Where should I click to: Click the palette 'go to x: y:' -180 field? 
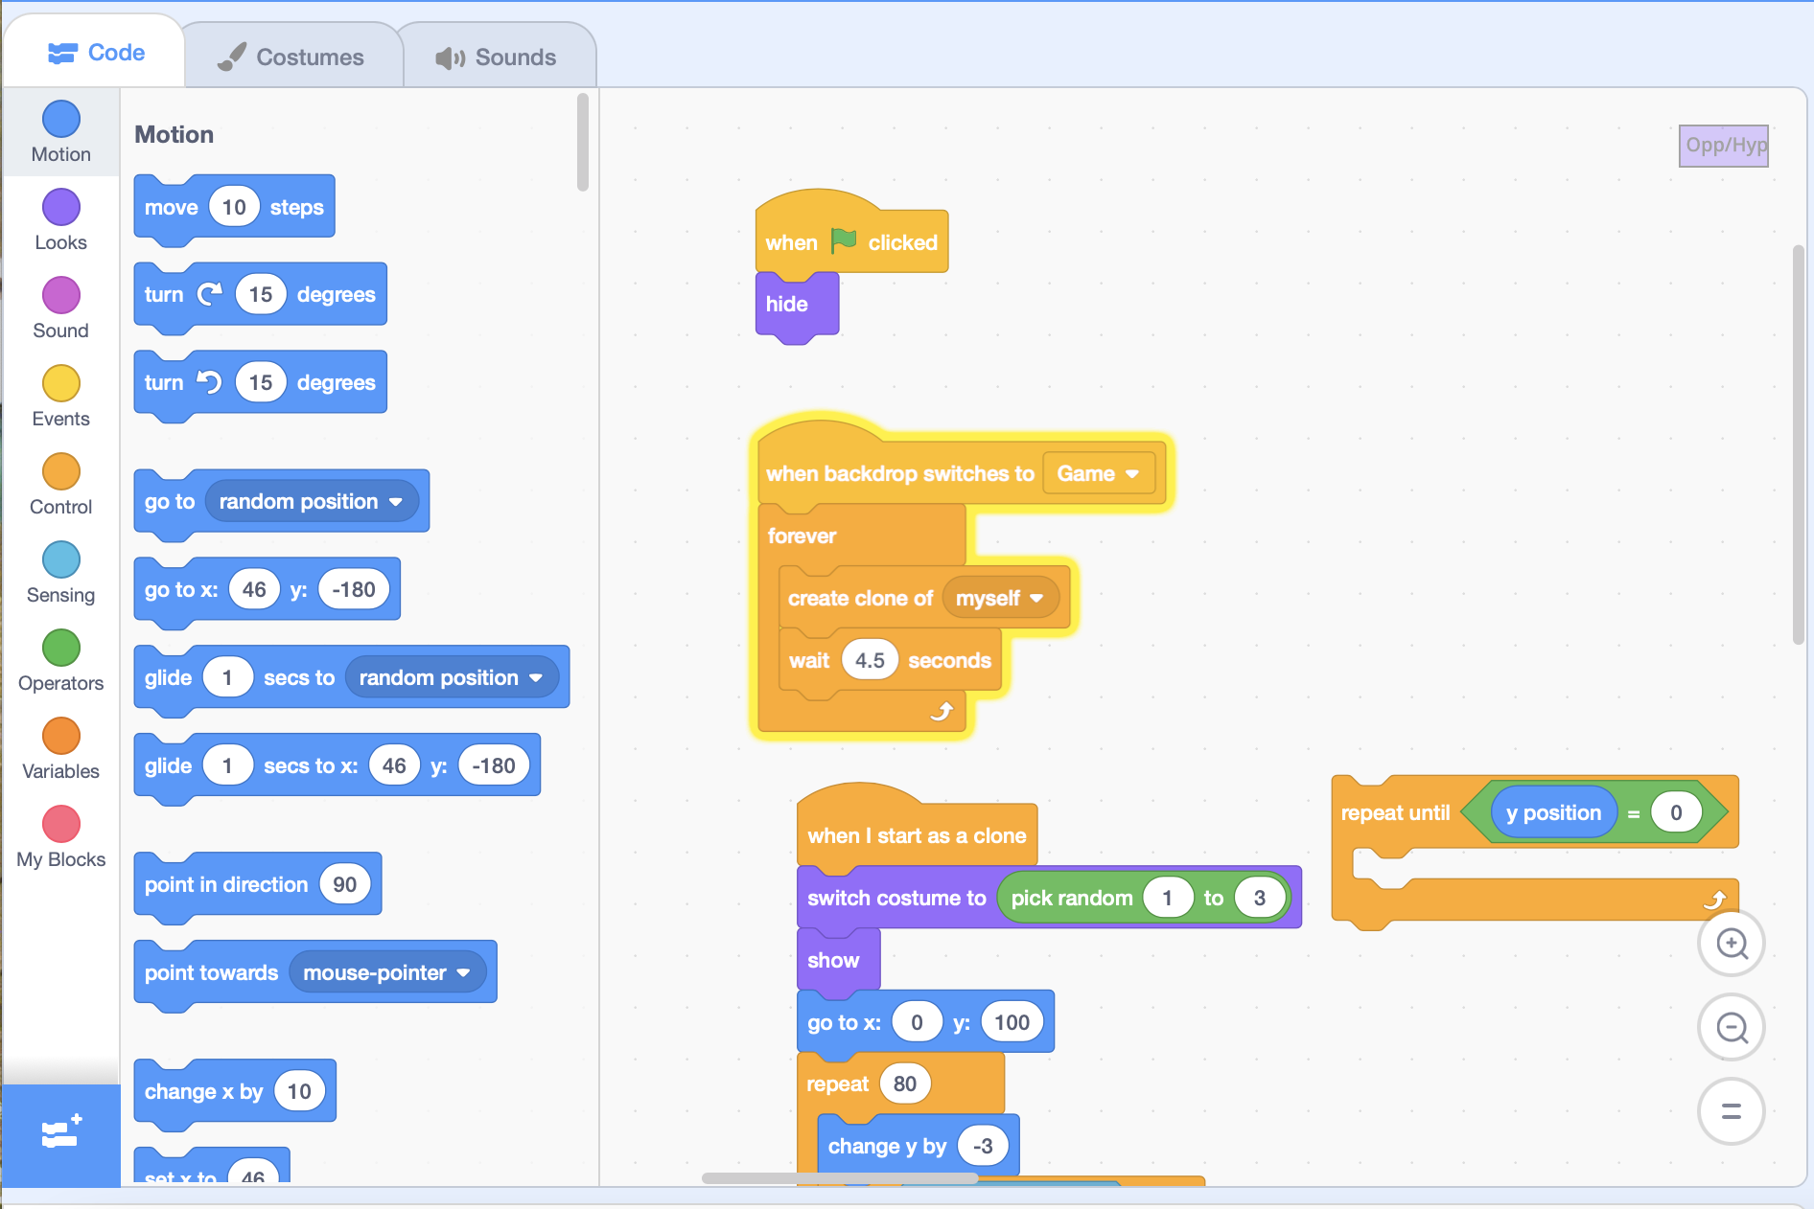354,589
